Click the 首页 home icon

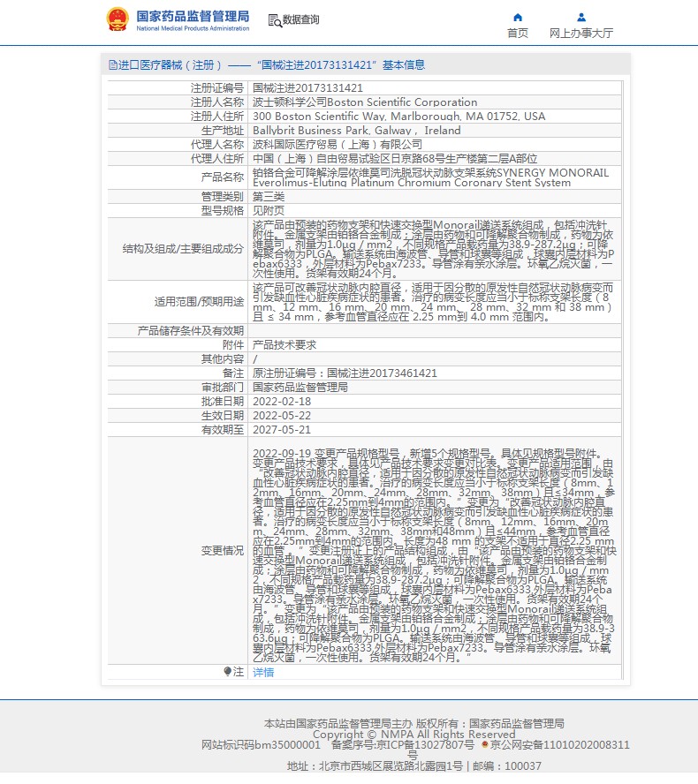pos(518,18)
